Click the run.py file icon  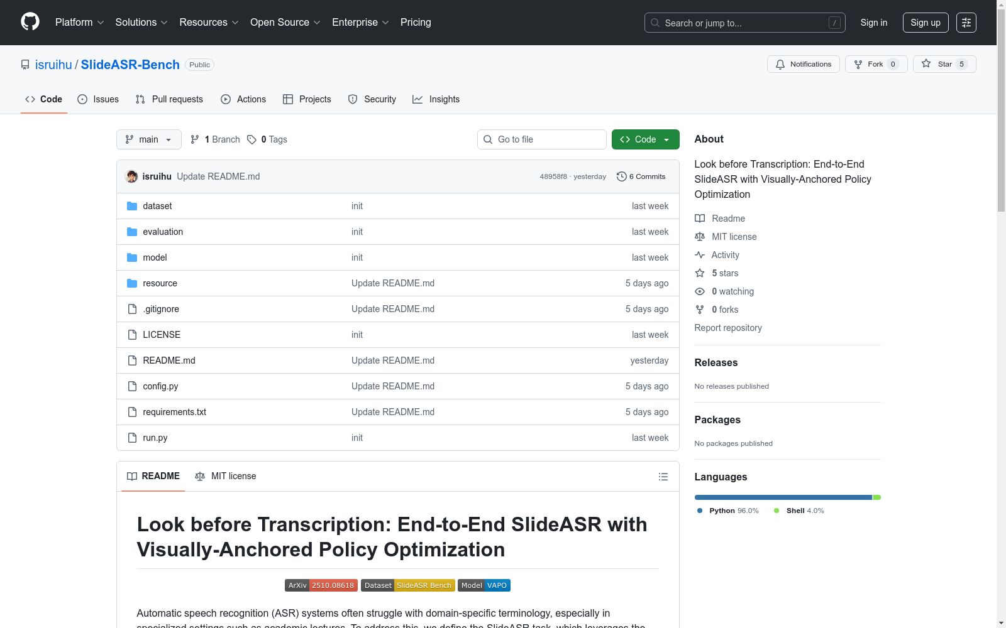click(x=132, y=438)
